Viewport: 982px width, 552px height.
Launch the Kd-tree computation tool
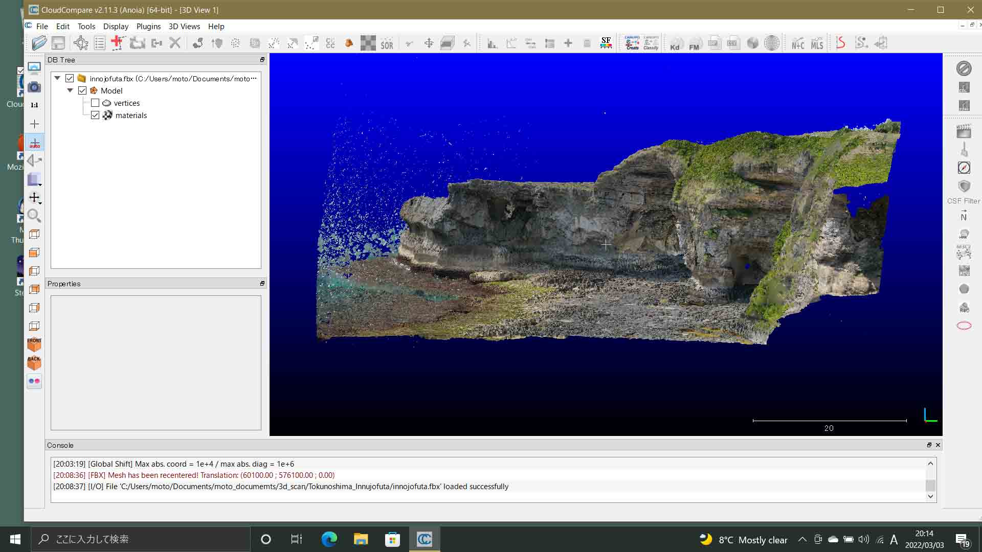(676, 43)
